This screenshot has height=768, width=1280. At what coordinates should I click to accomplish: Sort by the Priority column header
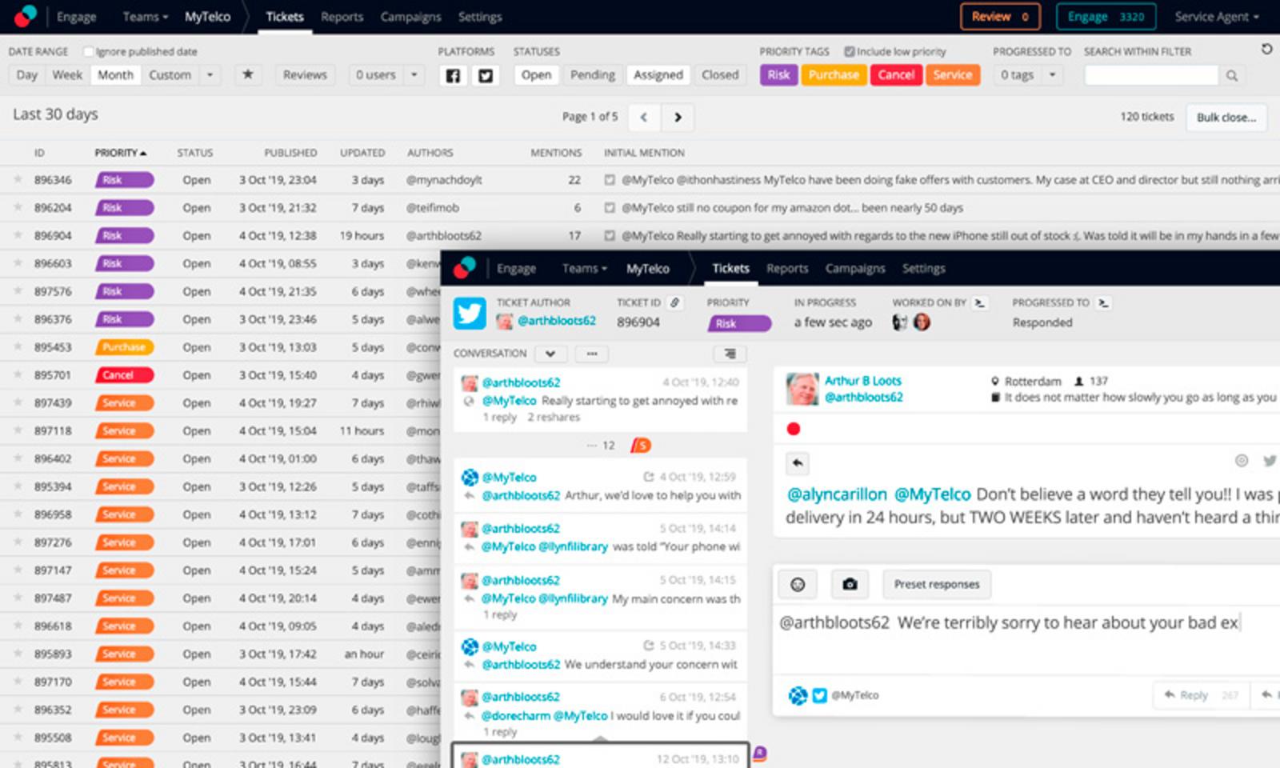pyautogui.click(x=120, y=153)
